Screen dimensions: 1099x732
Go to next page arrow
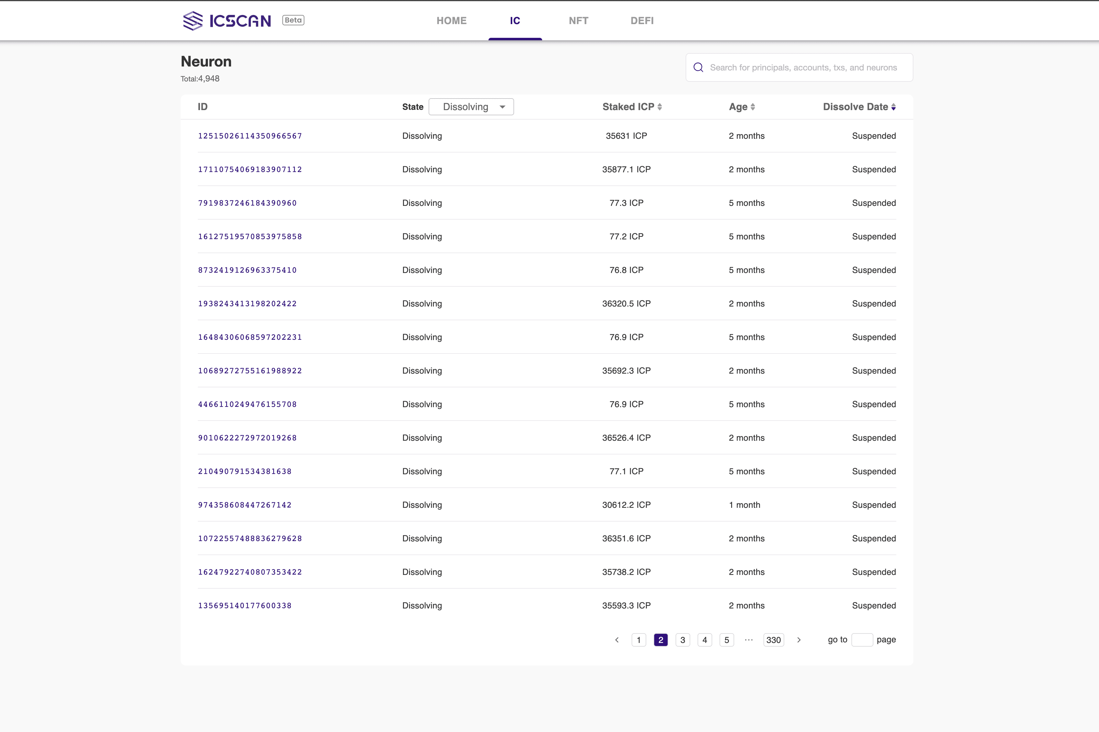(x=799, y=640)
